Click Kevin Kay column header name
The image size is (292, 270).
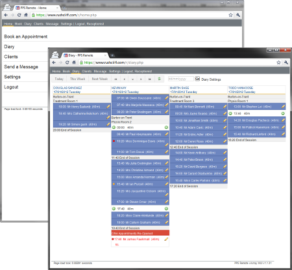119,88
